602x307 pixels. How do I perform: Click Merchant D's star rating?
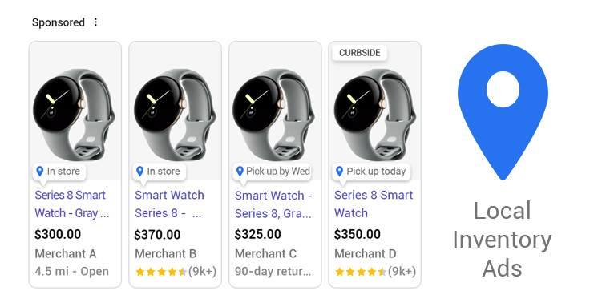(x=361, y=272)
